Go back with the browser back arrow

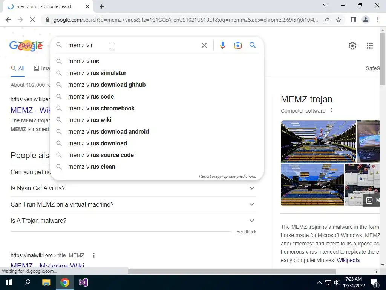[x=8, y=20]
